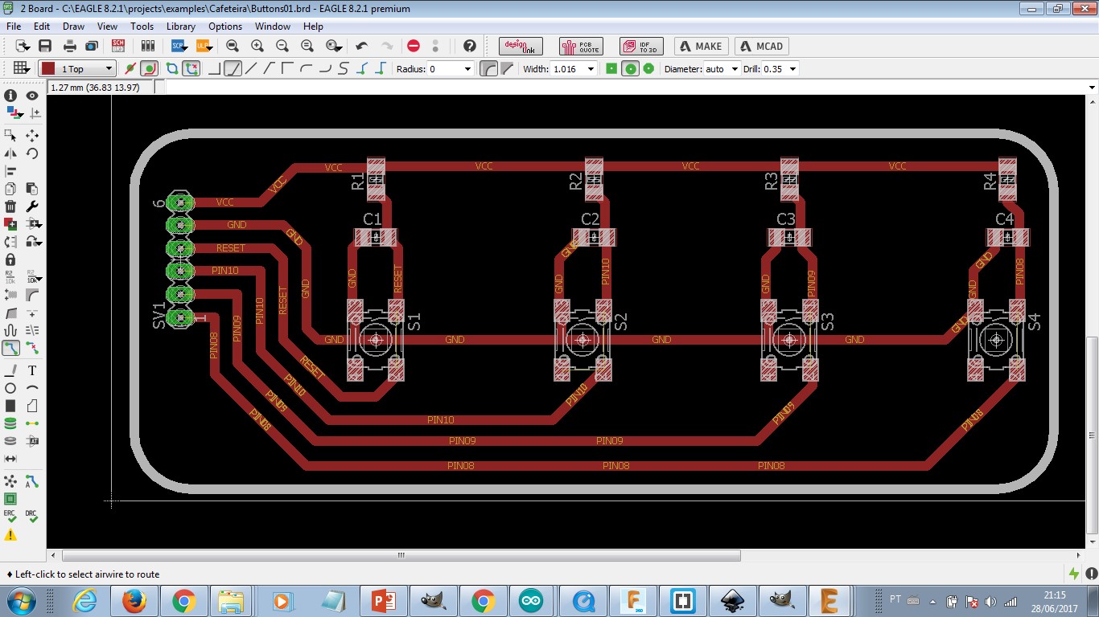Enable ignore-obstacles routing mode
1099x617 pixels.
(x=130, y=69)
